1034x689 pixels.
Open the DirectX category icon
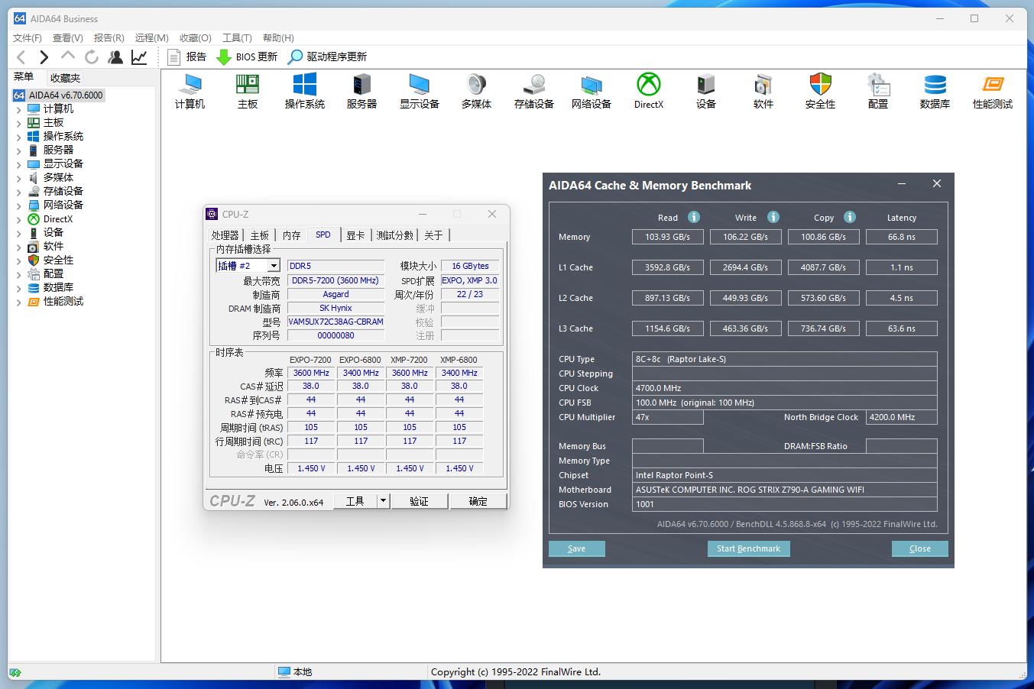[x=648, y=90]
